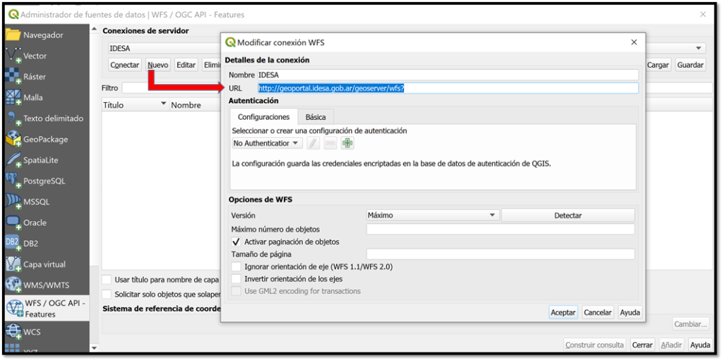Select the Vector source icon
The height and width of the screenshot is (361, 723).
tap(13, 56)
